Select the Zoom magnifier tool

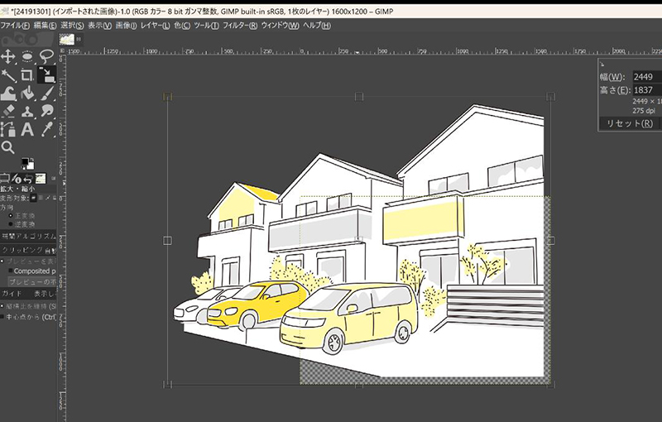coord(8,147)
